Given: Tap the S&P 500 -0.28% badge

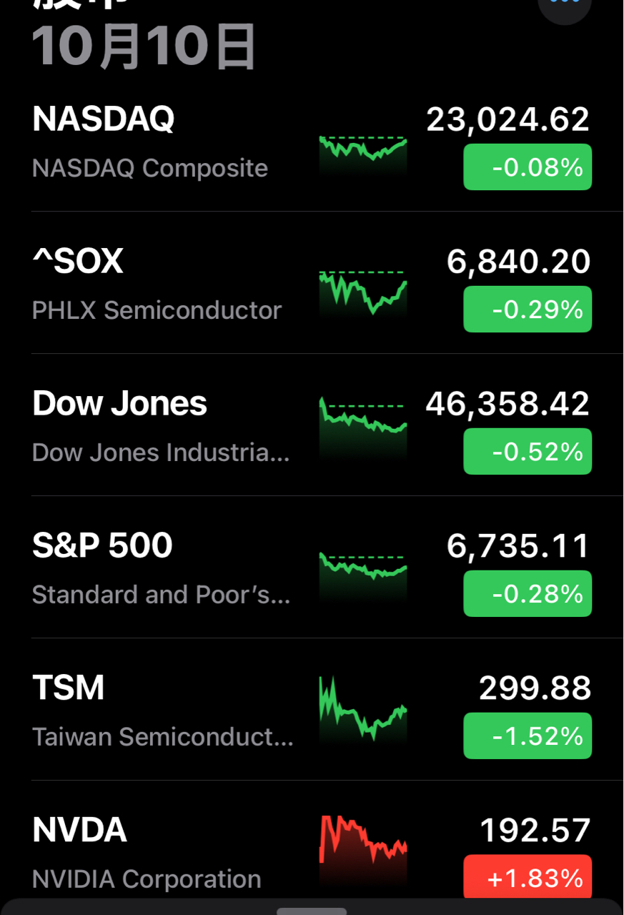Looking at the screenshot, I should (x=528, y=594).
